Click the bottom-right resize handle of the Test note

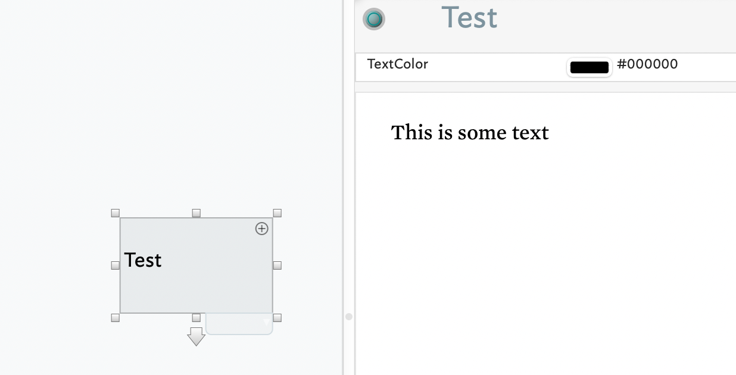[x=277, y=318]
